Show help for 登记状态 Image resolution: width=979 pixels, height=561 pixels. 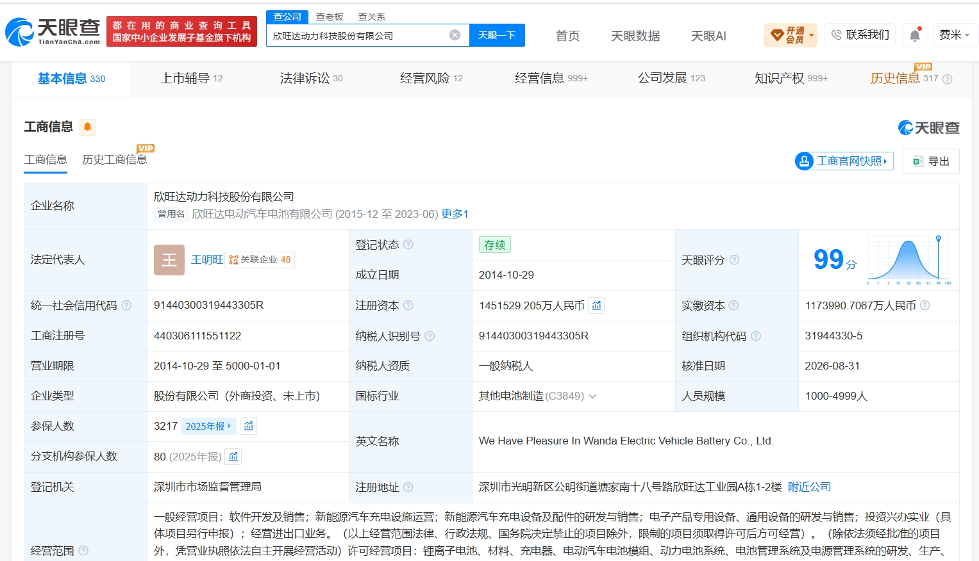[408, 245]
